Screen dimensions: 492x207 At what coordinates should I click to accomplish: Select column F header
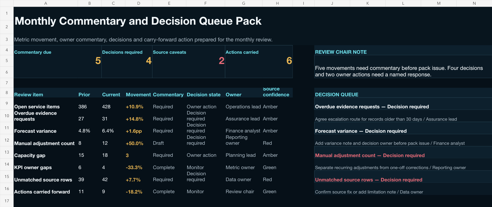[x=205, y=3]
